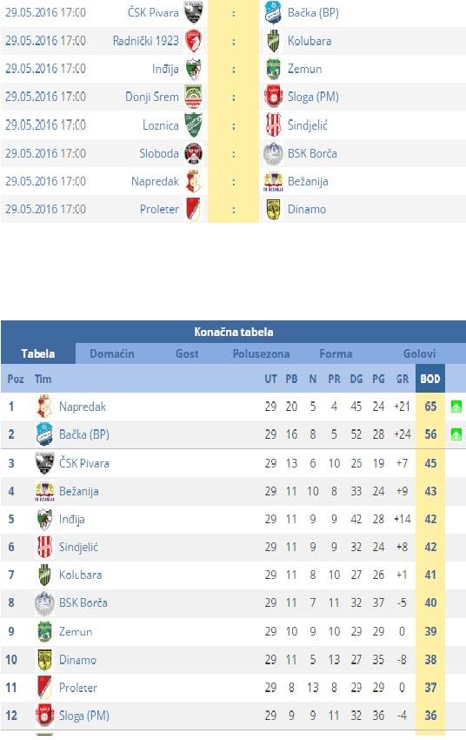
Task: Open the Forma tab
Action: (x=336, y=353)
